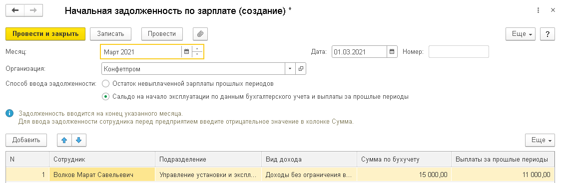The image size is (563, 183).
Task: Open attached files via paperclip icon
Action: click(x=200, y=34)
